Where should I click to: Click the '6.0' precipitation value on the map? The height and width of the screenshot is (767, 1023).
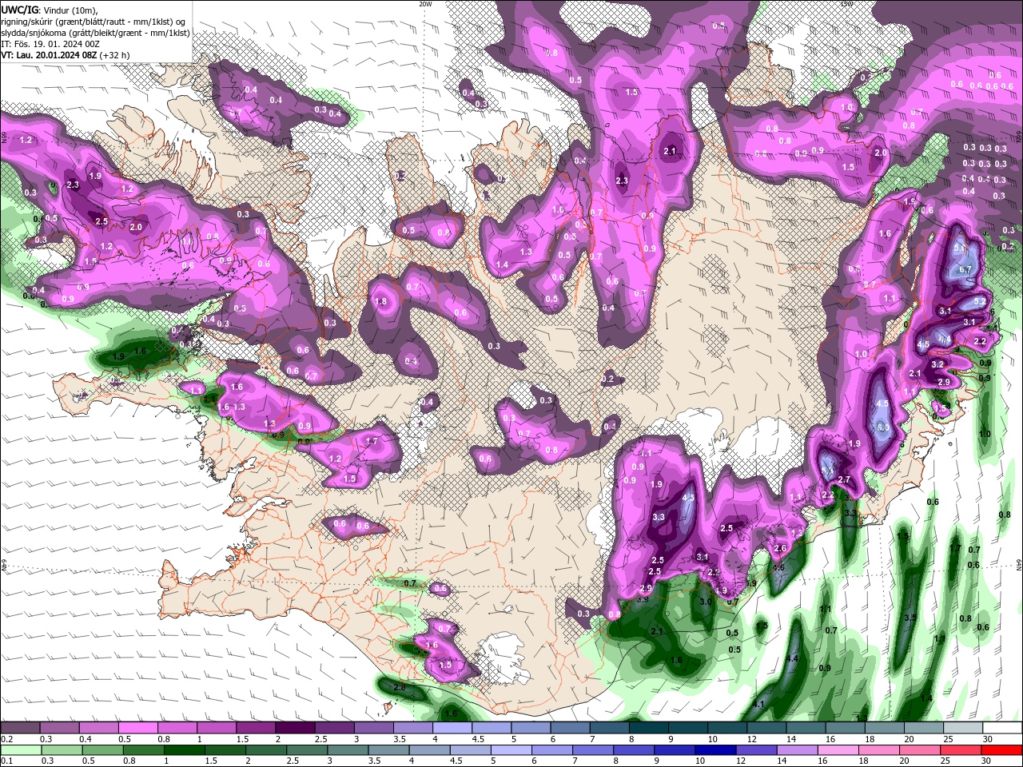883,427
